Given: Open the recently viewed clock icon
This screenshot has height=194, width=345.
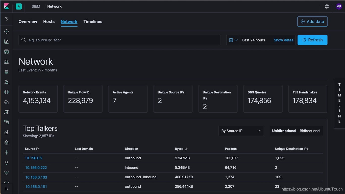Looking at the screenshot, I should click(x=6, y=19).
